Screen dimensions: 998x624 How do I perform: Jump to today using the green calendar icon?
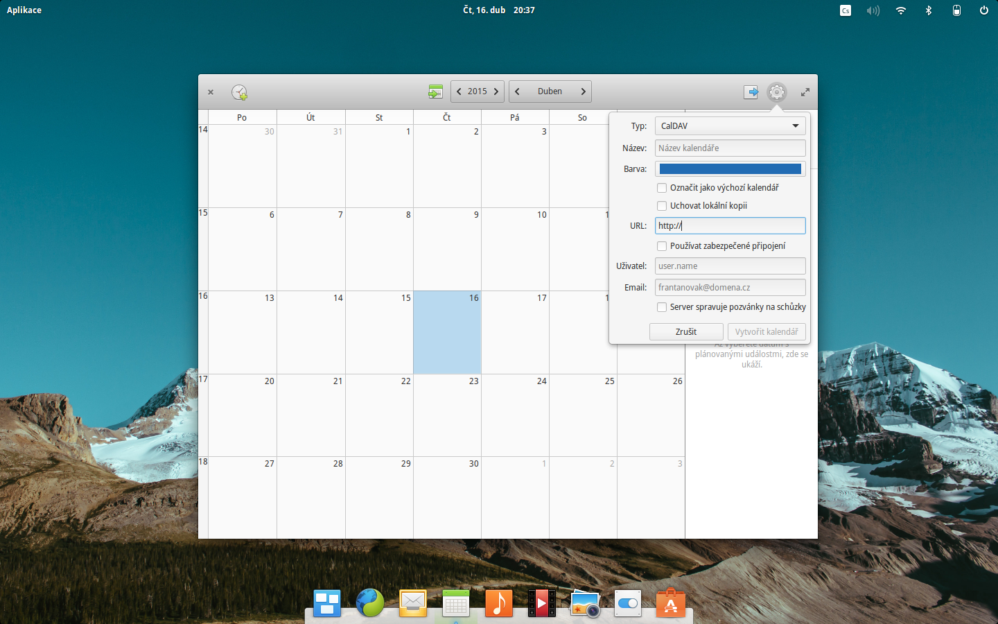coord(435,91)
